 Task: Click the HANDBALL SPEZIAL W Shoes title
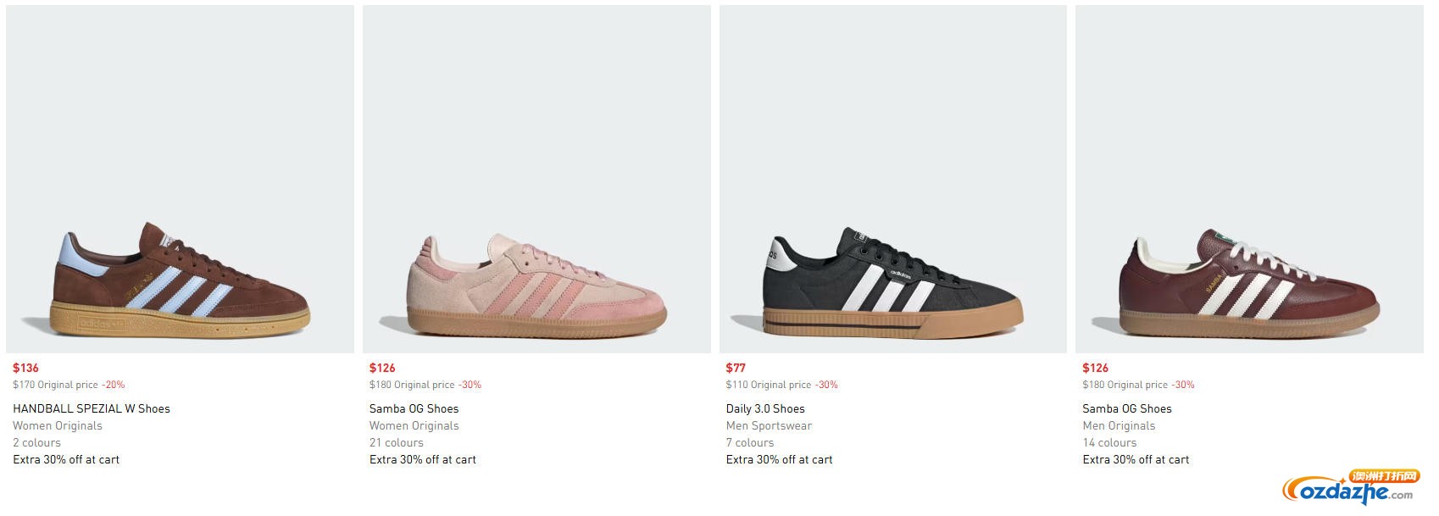pyautogui.click(x=92, y=408)
